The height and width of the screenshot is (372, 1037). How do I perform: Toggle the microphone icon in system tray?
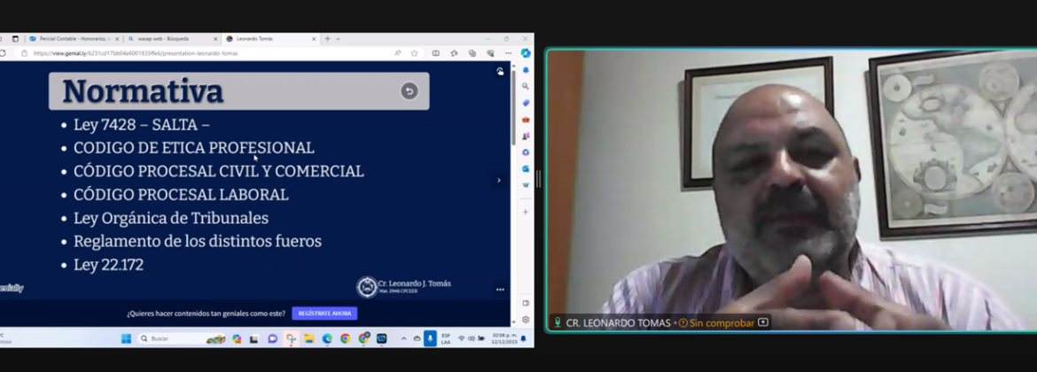point(430,338)
